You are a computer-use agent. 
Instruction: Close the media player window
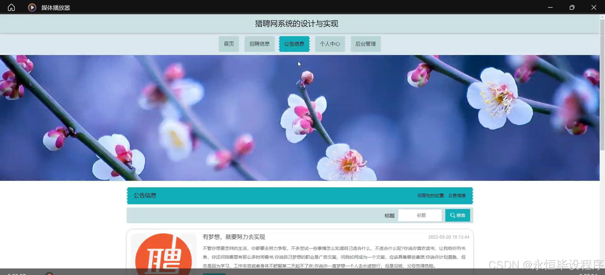[x=594, y=8]
